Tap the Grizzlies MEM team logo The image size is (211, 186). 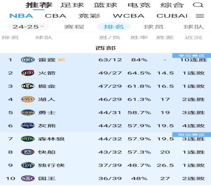click(x=28, y=126)
